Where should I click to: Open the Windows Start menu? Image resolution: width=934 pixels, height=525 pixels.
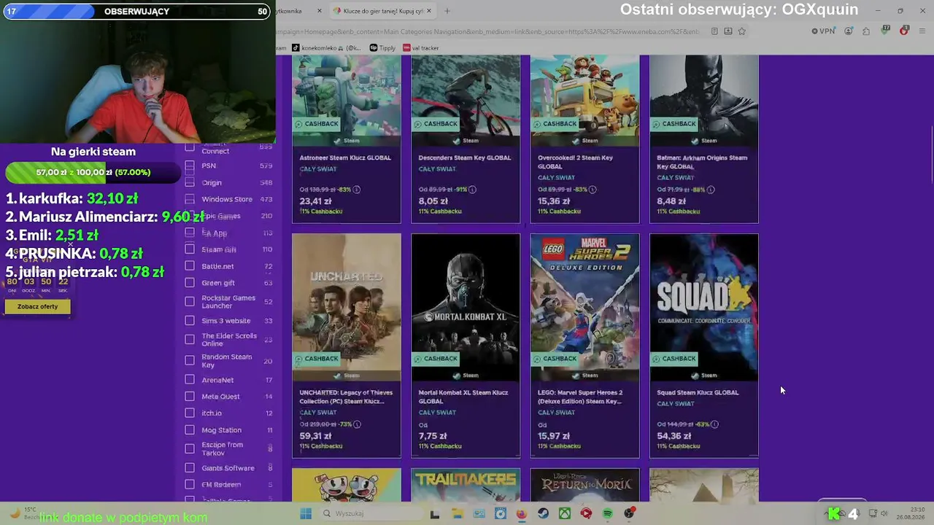pyautogui.click(x=306, y=513)
